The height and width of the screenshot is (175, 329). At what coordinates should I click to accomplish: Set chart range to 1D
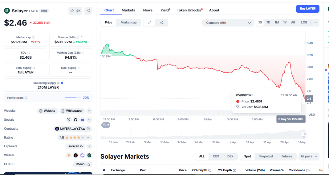coord(260,23)
